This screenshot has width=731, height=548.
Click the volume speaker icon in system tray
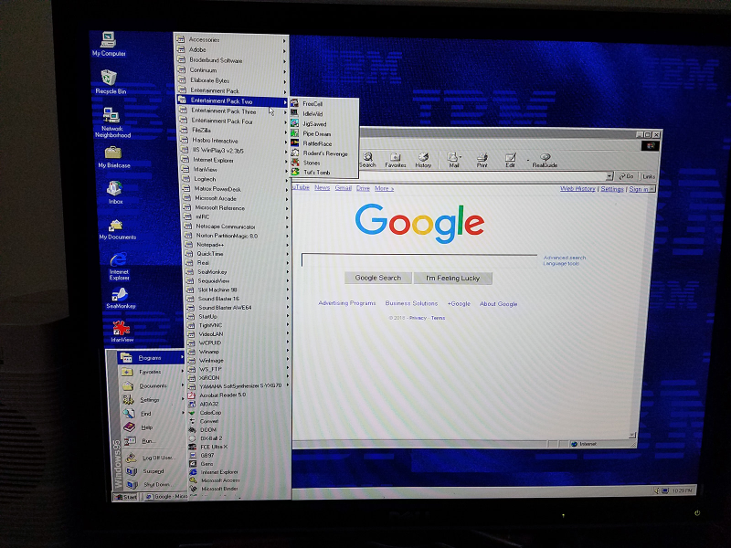tap(656, 490)
